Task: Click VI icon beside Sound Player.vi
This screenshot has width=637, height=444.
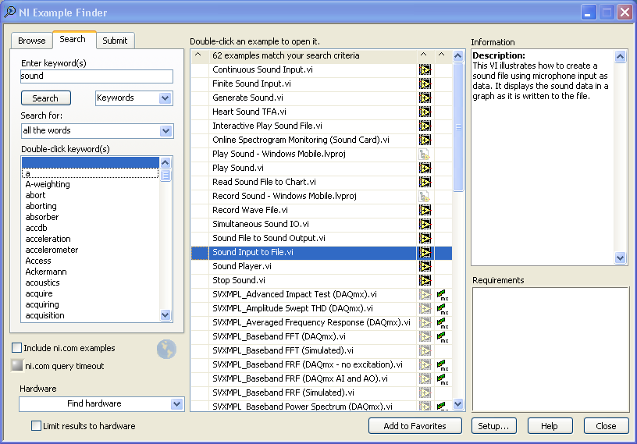Action: point(425,267)
